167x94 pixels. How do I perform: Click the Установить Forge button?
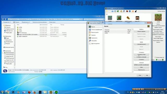click(x=141, y=55)
